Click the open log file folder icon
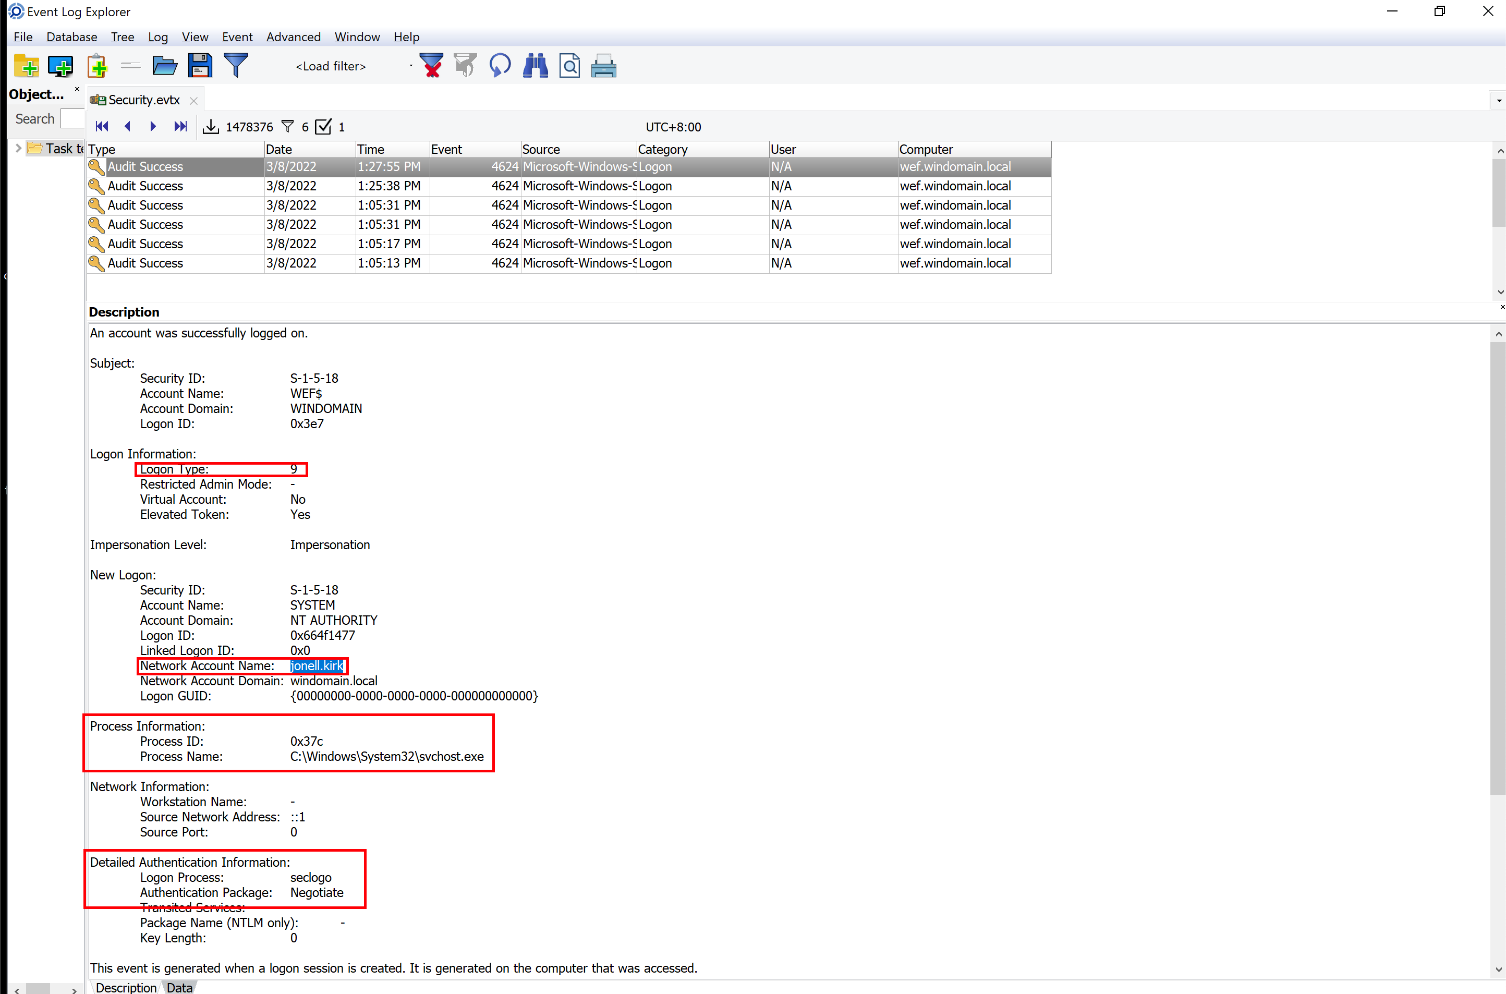1506x994 pixels. [165, 66]
